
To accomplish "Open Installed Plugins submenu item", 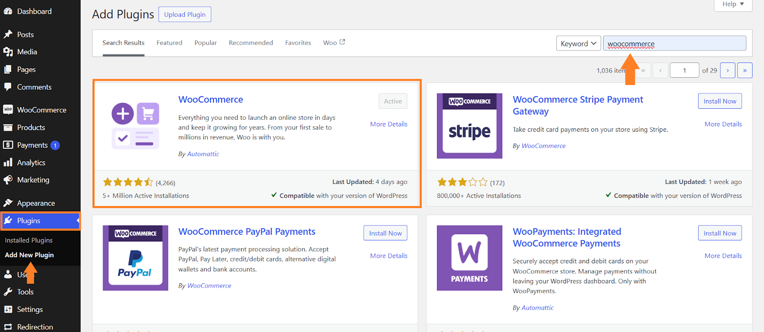I will 29,240.
